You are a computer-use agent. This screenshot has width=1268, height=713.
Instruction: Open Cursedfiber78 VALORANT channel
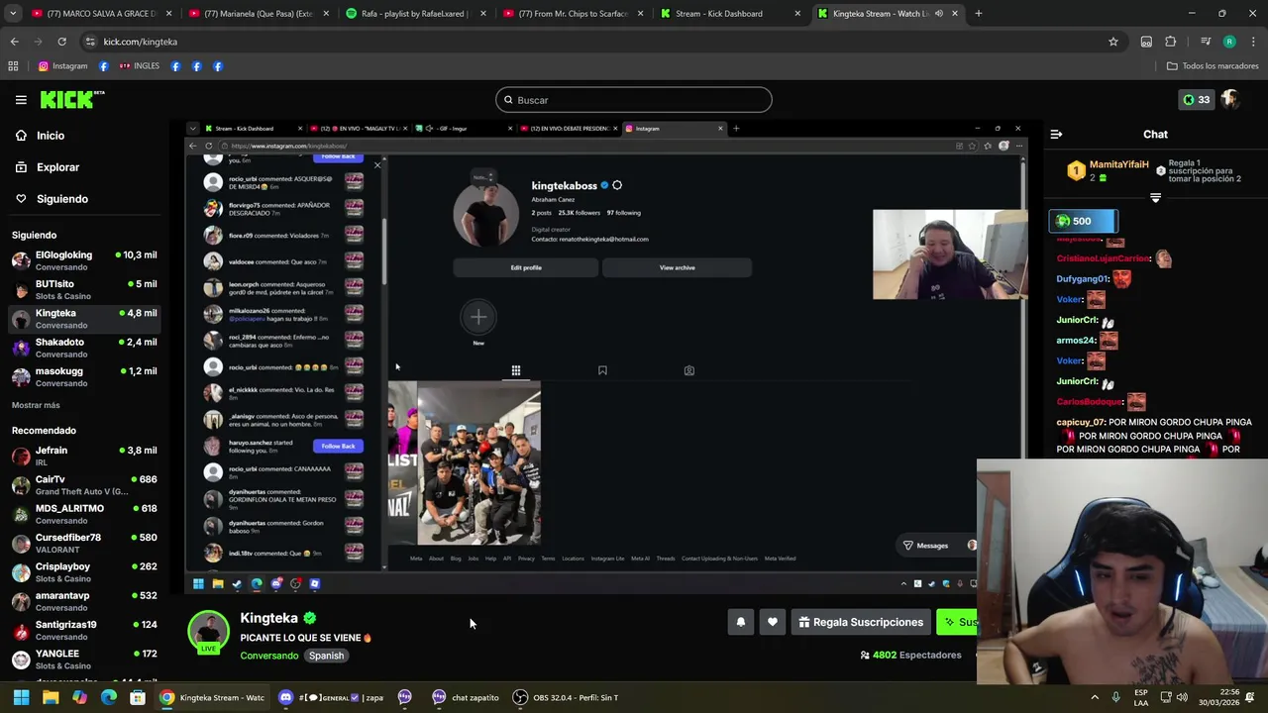[84, 544]
